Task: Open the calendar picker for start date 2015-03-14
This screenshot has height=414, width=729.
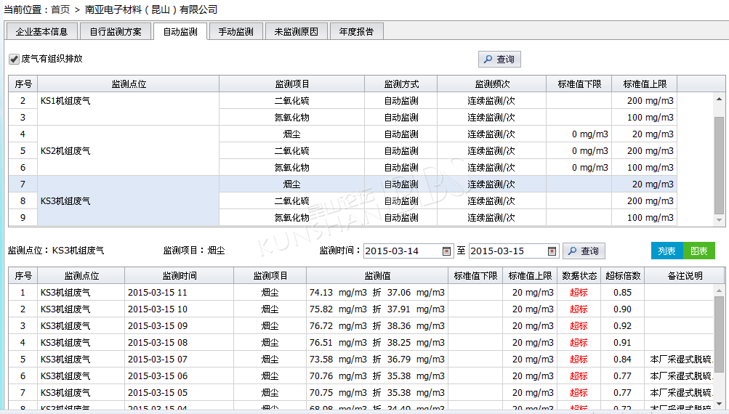Action: point(446,251)
